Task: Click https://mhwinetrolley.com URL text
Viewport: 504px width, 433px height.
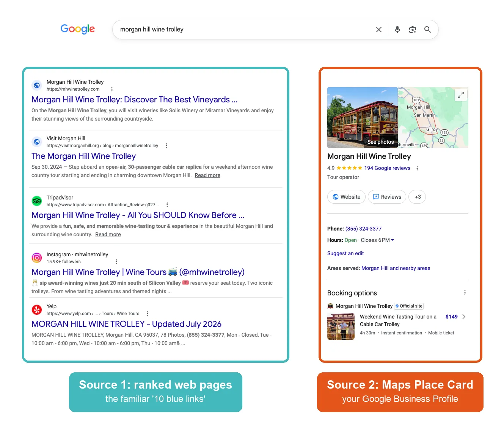Action: [73, 89]
